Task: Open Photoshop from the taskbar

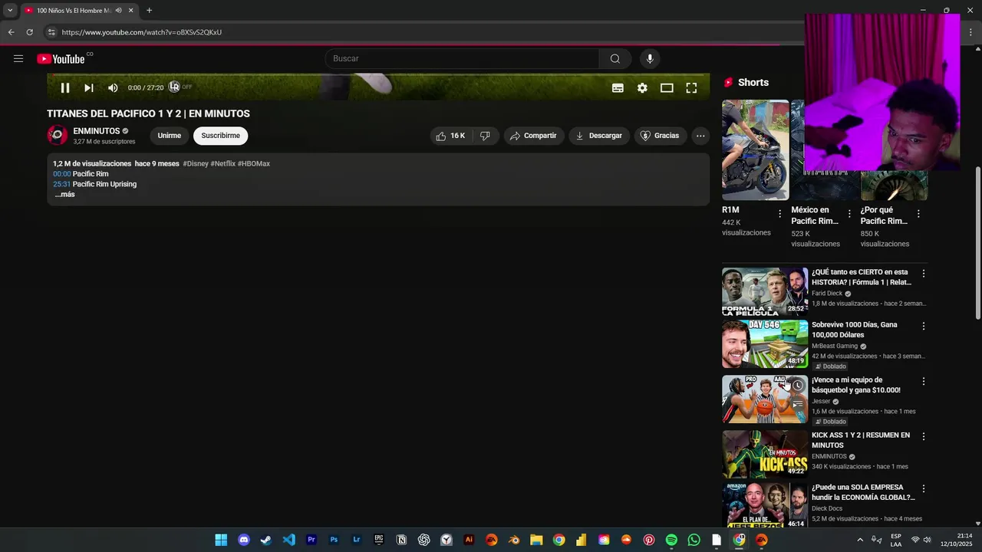Action: [x=334, y=540]
